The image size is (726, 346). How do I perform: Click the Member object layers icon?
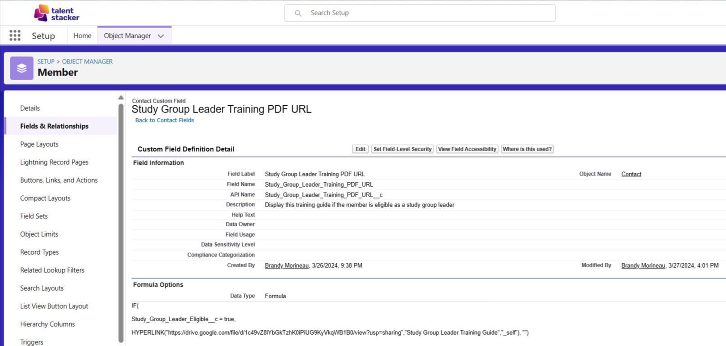pos(22,68)
